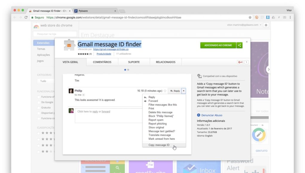The height and width of the screenshot is (173, 305).
Task: Open the Produtividade category link
Action: point(104,54)
